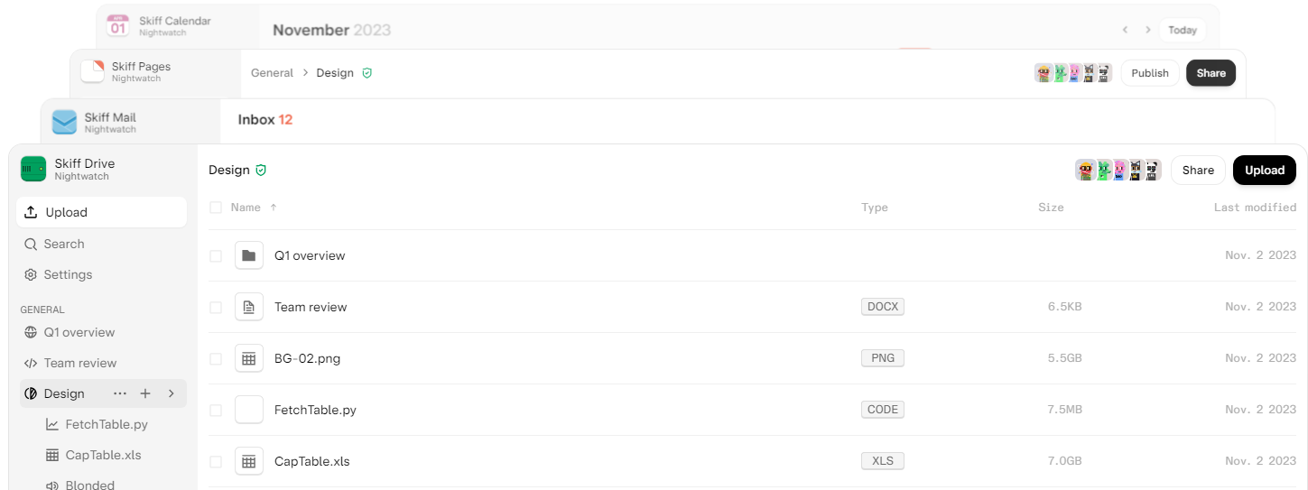Screen dimensions: 1308x490
Task: Click the Skiff Drive green app icon
Action: click(x=33, y=170)
